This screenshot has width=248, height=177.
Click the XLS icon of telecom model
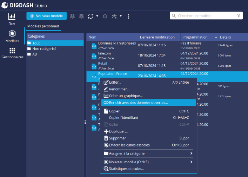pos(94,55)
